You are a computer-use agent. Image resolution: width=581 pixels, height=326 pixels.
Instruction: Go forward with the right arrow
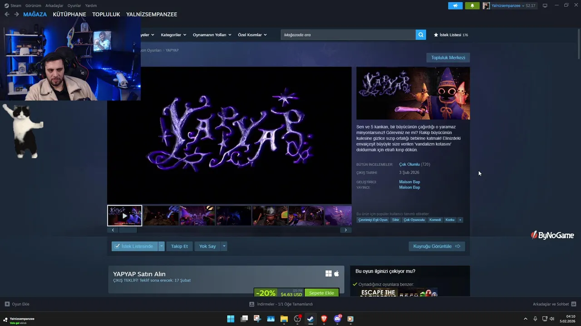click(16, 14)
